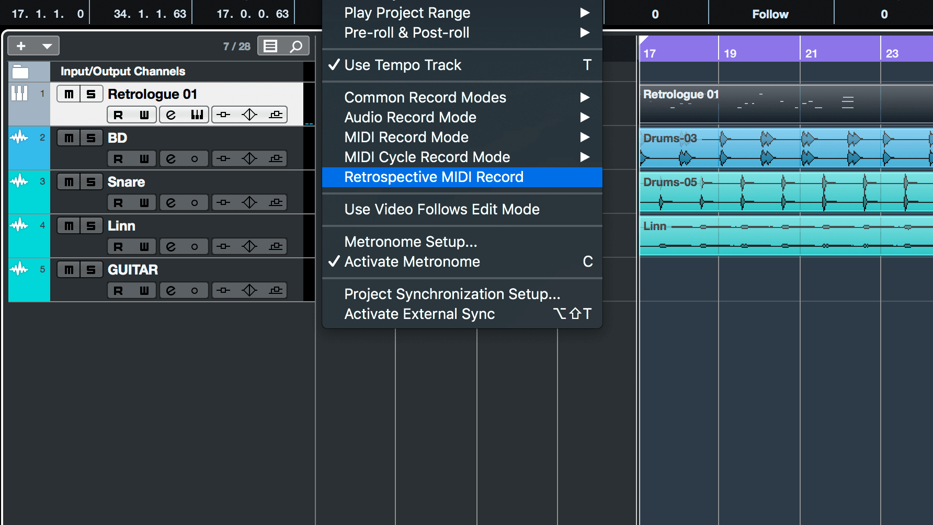The image size is (933, 525).
Task: Toggle Use Tempo Track menu item
Action: (462, 65)
